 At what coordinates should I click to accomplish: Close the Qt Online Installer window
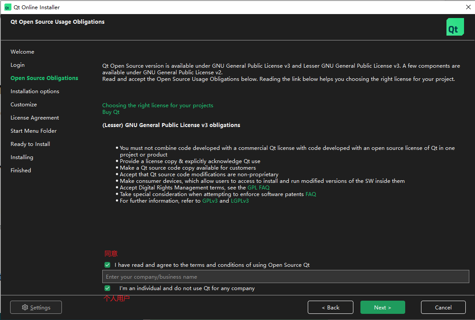point(468,7)
